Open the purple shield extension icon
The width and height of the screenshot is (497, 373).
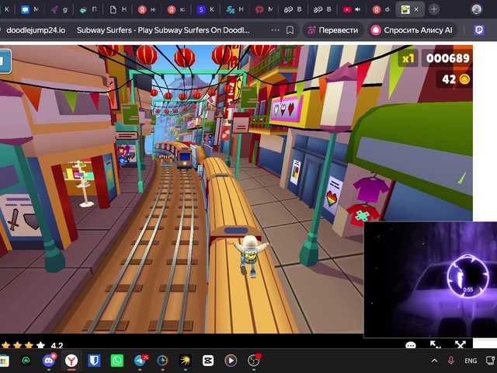(479, 30)
